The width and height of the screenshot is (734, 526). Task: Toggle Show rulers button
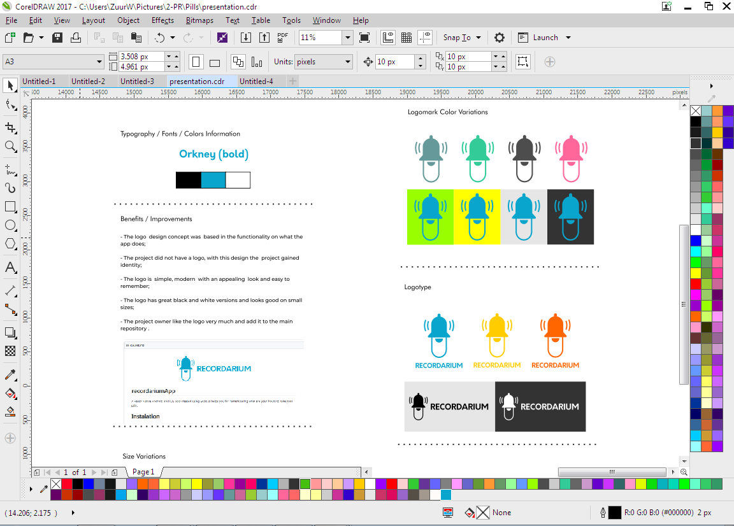pyautogui.click(x=388, y=38)
